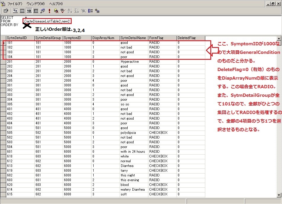Open the ファイル(F) menu
This screenshot has width=282, height=204.
[x=15, y=4]
